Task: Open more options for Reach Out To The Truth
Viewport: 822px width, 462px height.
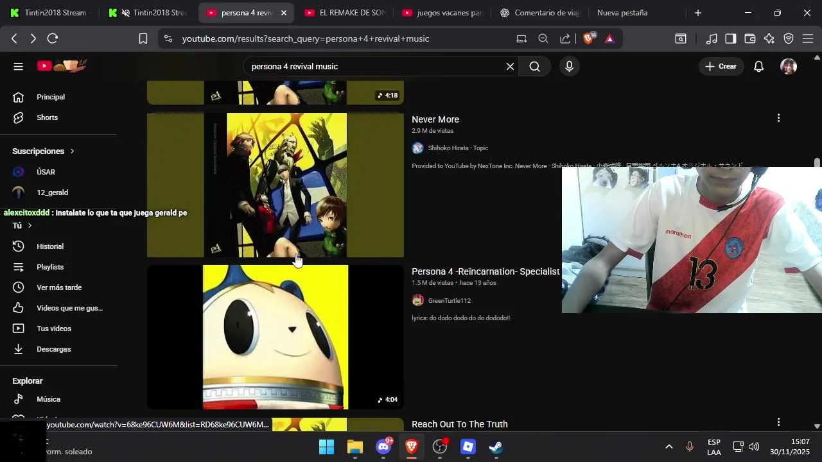Action: (x=778, y=422)
